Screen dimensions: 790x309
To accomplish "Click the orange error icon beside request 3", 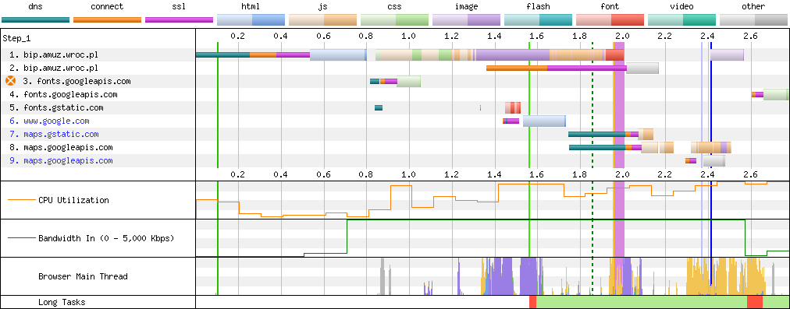I will pos(10,81).
